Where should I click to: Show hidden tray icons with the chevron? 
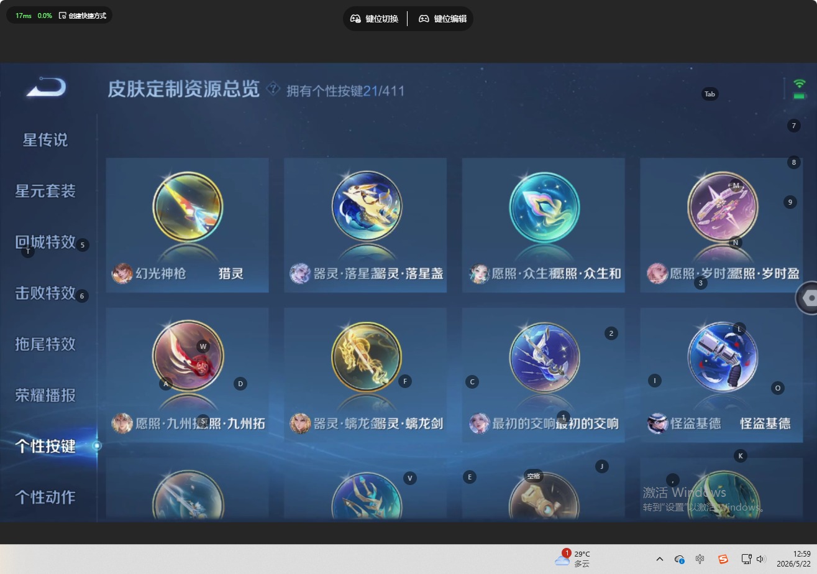pos(660,559)
